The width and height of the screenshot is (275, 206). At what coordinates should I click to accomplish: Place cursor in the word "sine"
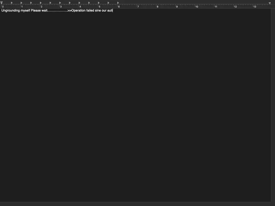98,10
